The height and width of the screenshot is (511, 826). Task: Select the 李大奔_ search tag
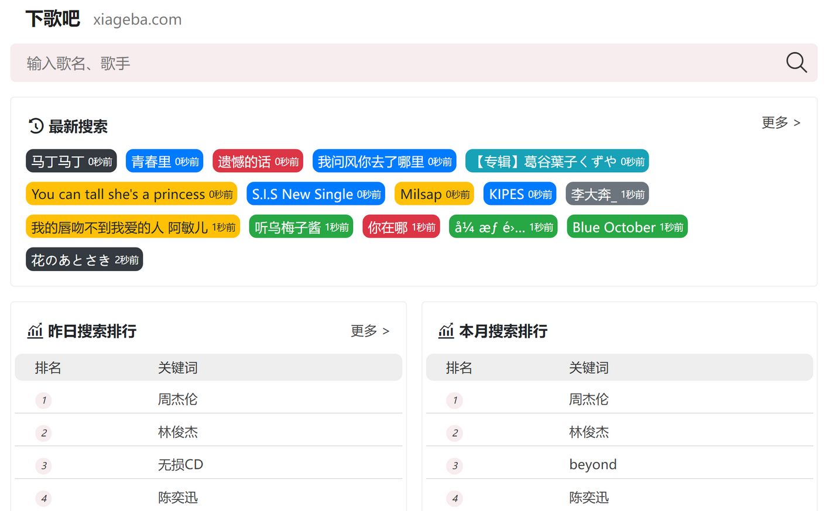point(607,194)
